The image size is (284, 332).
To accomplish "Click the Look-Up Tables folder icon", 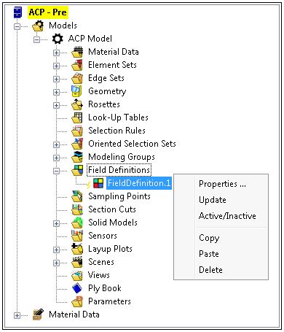I will 77,117.
